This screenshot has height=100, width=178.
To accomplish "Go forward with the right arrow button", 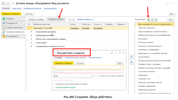I will 8,3.
